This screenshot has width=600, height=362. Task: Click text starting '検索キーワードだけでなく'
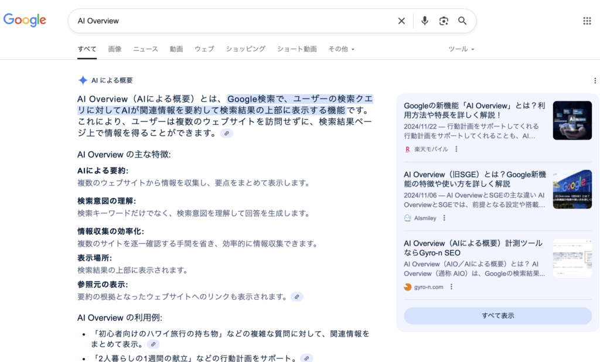click(x=195, y=213)
